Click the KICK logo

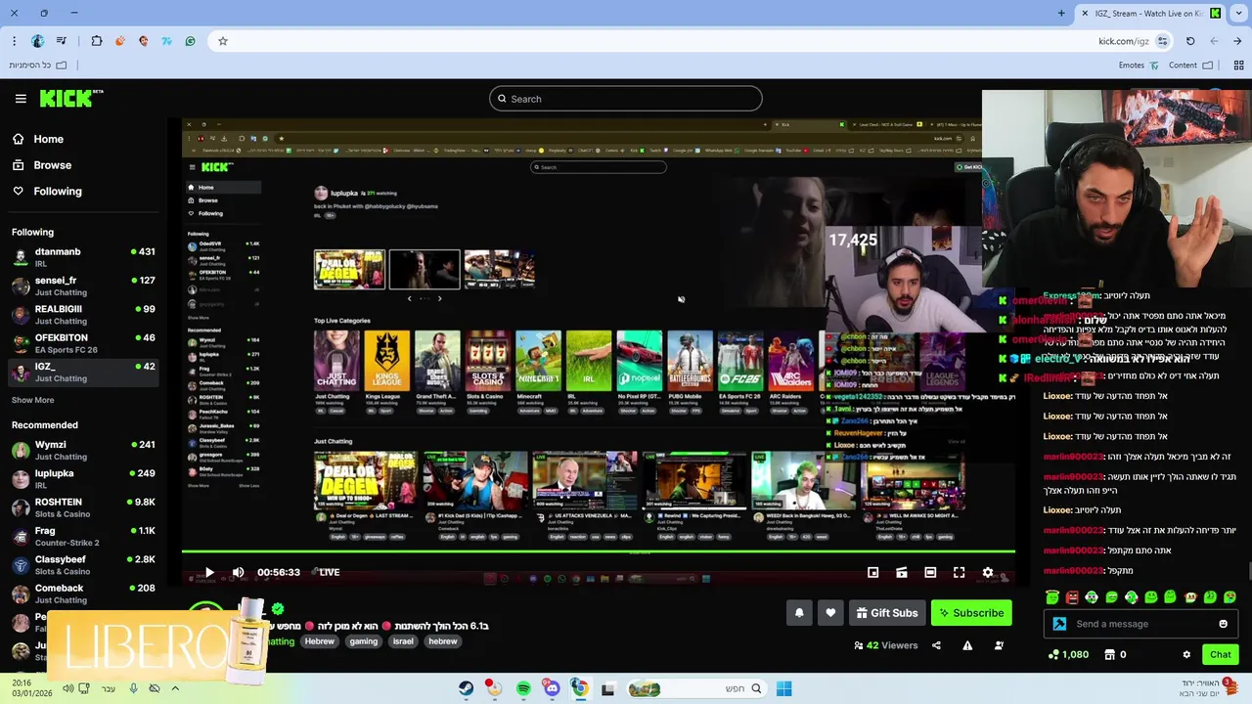pyautogui.click(x=70, y=98)
